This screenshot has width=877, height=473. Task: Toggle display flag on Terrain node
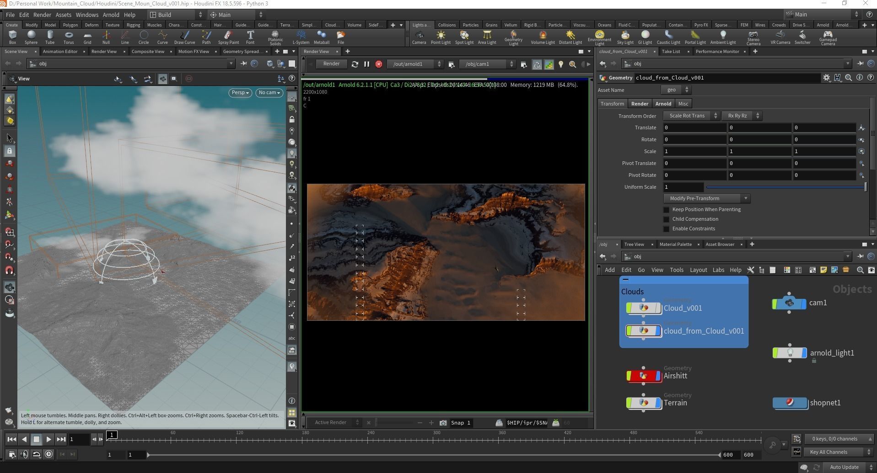[658, 403]
